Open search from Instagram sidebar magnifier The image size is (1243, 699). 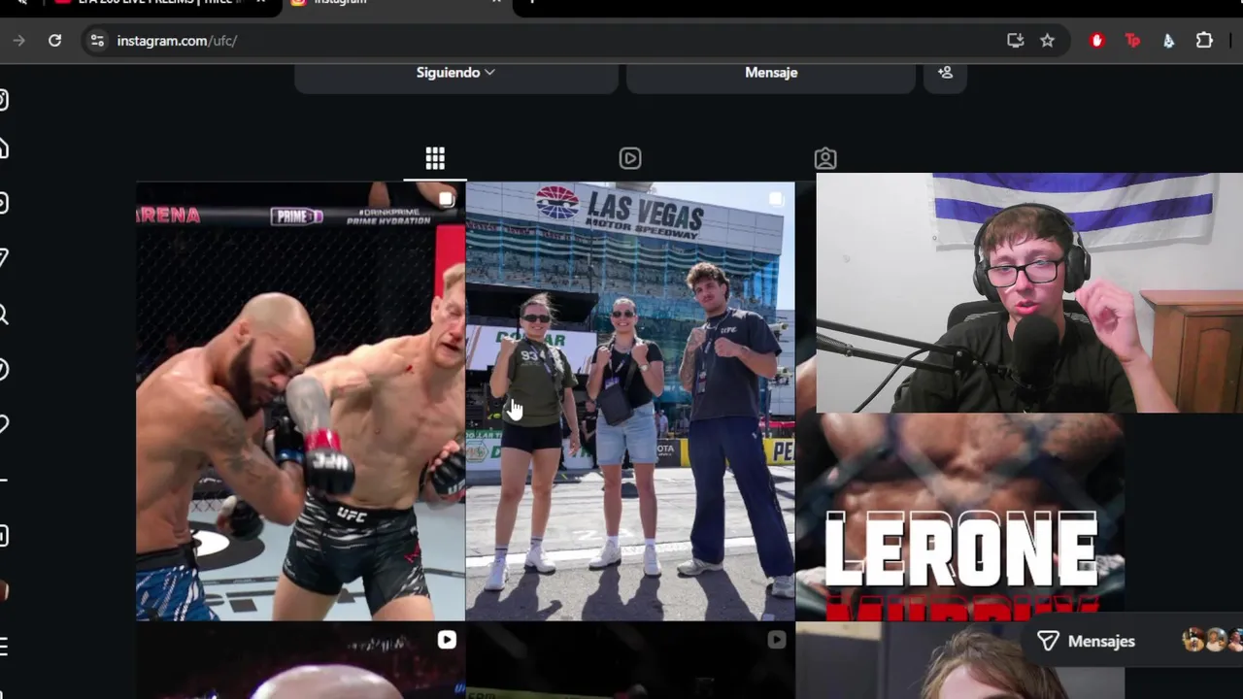coord(4,315)
